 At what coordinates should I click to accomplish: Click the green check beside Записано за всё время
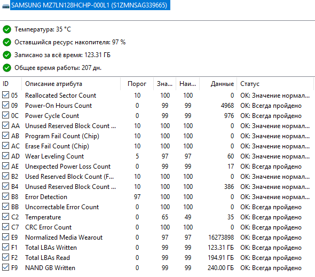(7, 55)
